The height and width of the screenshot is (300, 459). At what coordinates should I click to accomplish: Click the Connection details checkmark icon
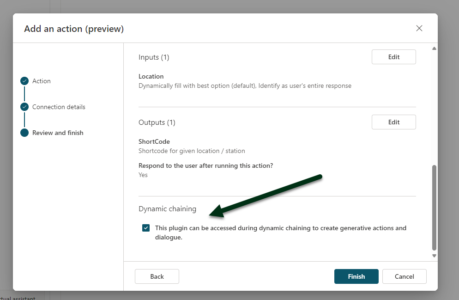tap(24, 107)
